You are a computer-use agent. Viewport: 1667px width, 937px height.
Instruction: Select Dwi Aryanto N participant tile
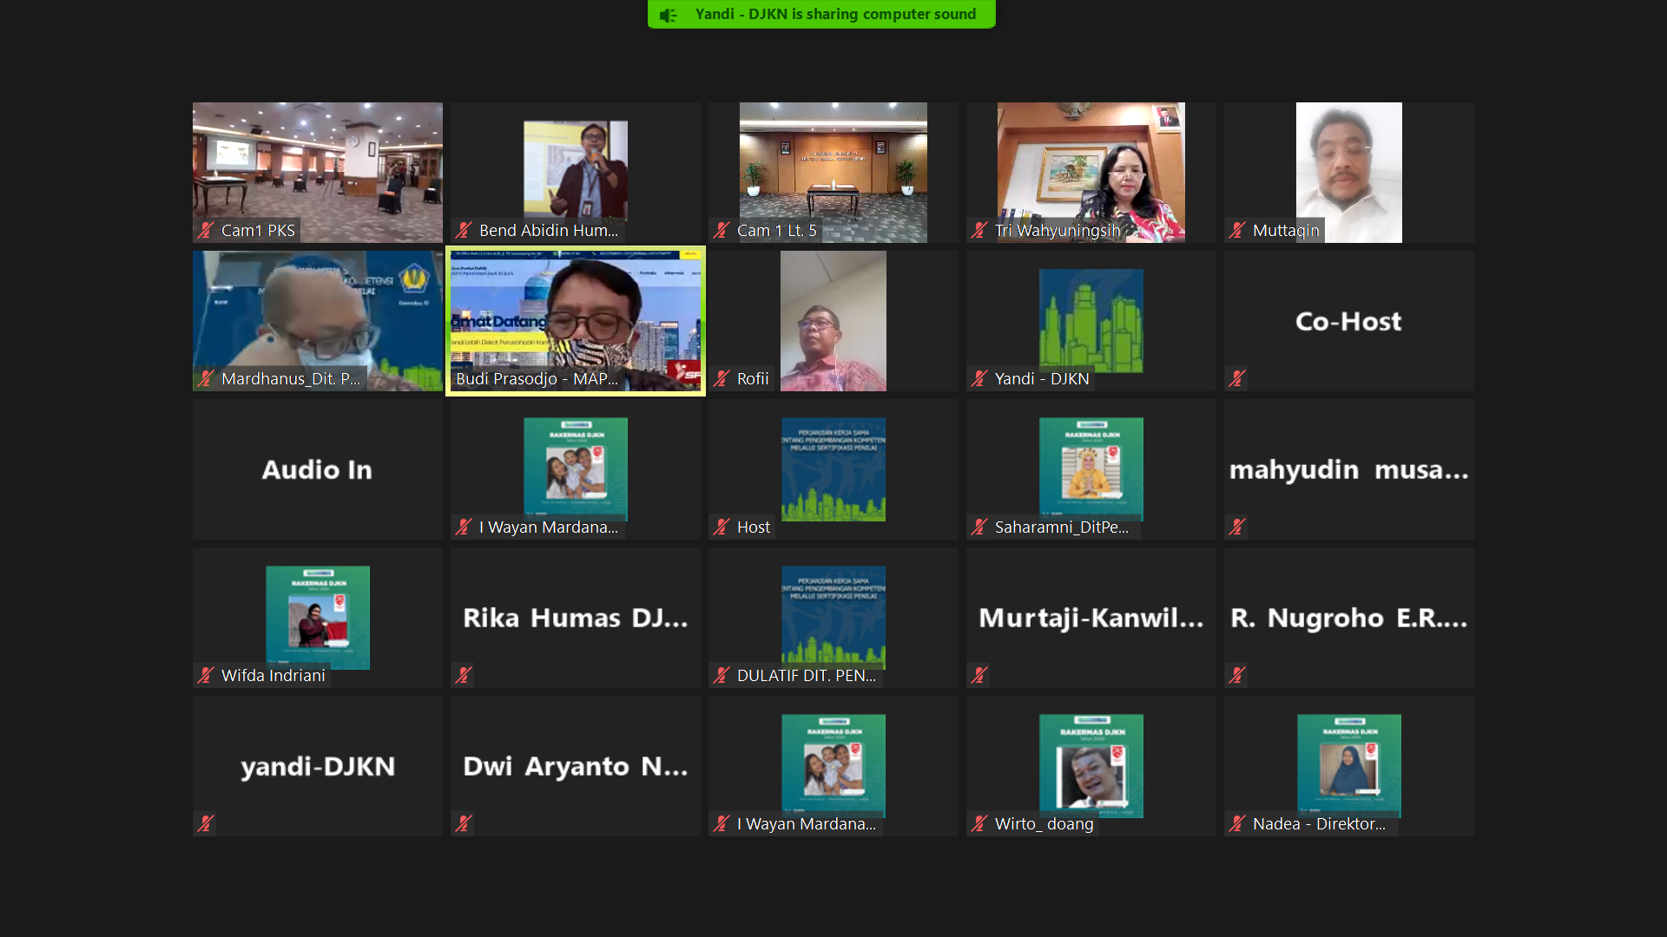pos(575,766)
